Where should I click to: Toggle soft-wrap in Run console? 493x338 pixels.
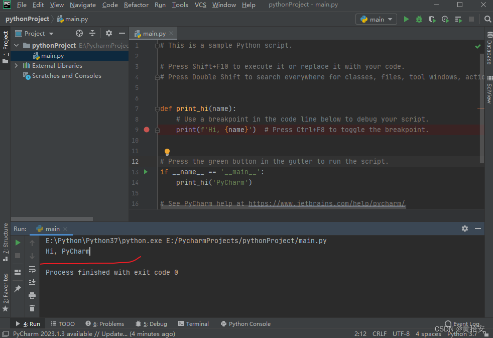tap(32, 270)
